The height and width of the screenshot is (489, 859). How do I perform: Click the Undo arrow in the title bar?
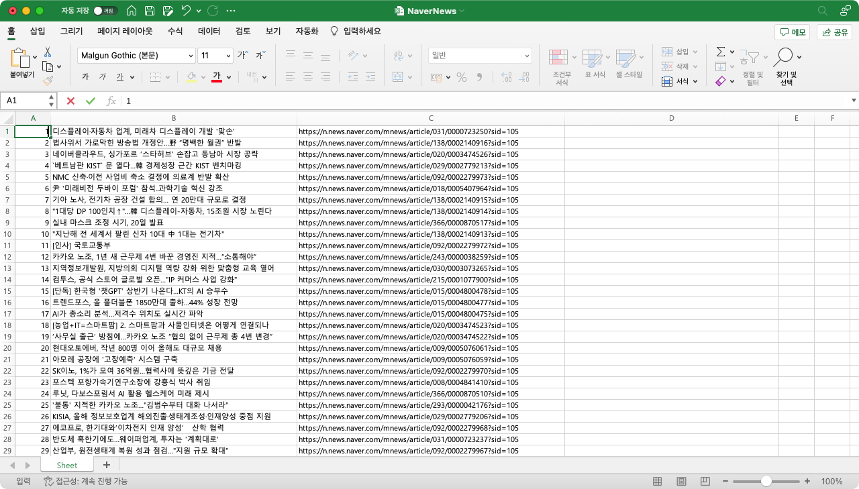coord(186,11)
